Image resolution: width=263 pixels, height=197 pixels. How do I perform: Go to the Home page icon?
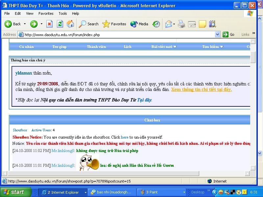[x=70, y=24]
